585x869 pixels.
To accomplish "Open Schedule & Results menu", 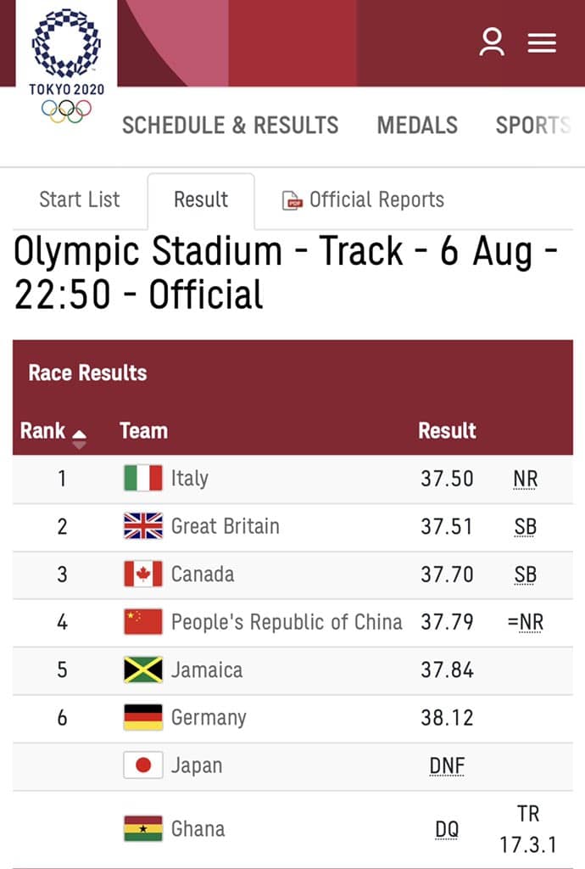I will point(230,126).
